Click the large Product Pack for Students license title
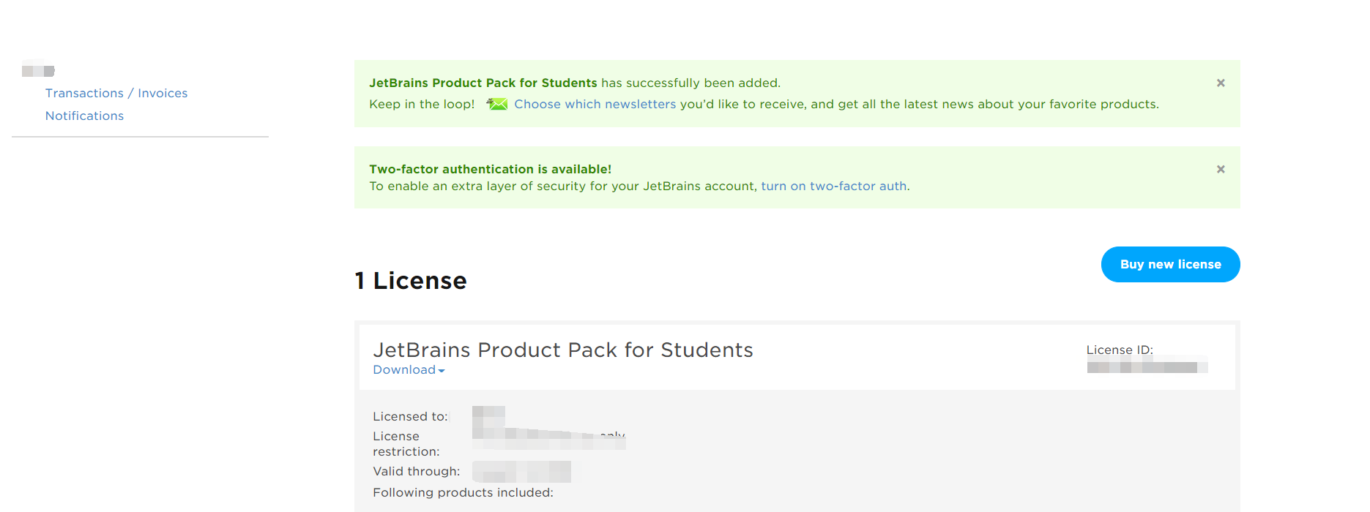 [562, 350]
